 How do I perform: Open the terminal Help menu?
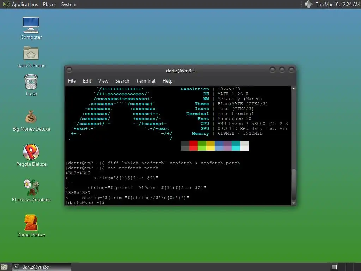[x=167, y=81]
